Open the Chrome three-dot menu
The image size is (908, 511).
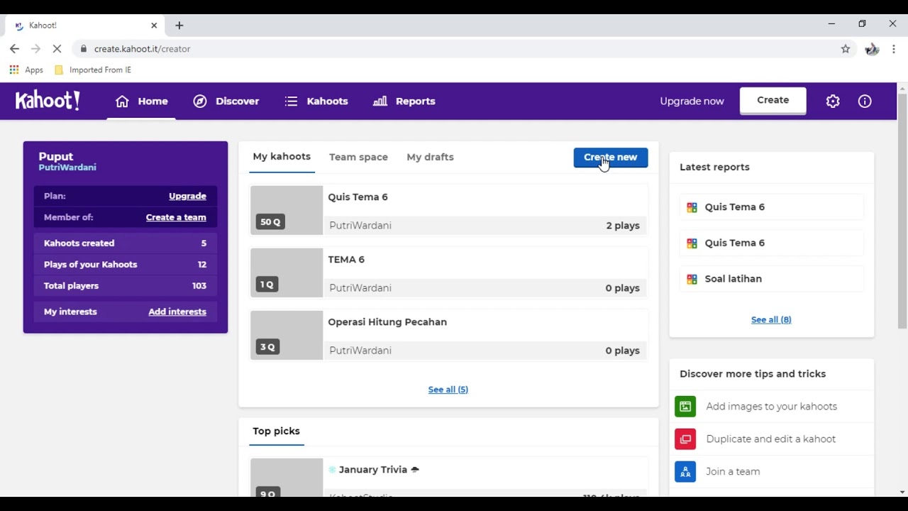[x=894, y=49]
